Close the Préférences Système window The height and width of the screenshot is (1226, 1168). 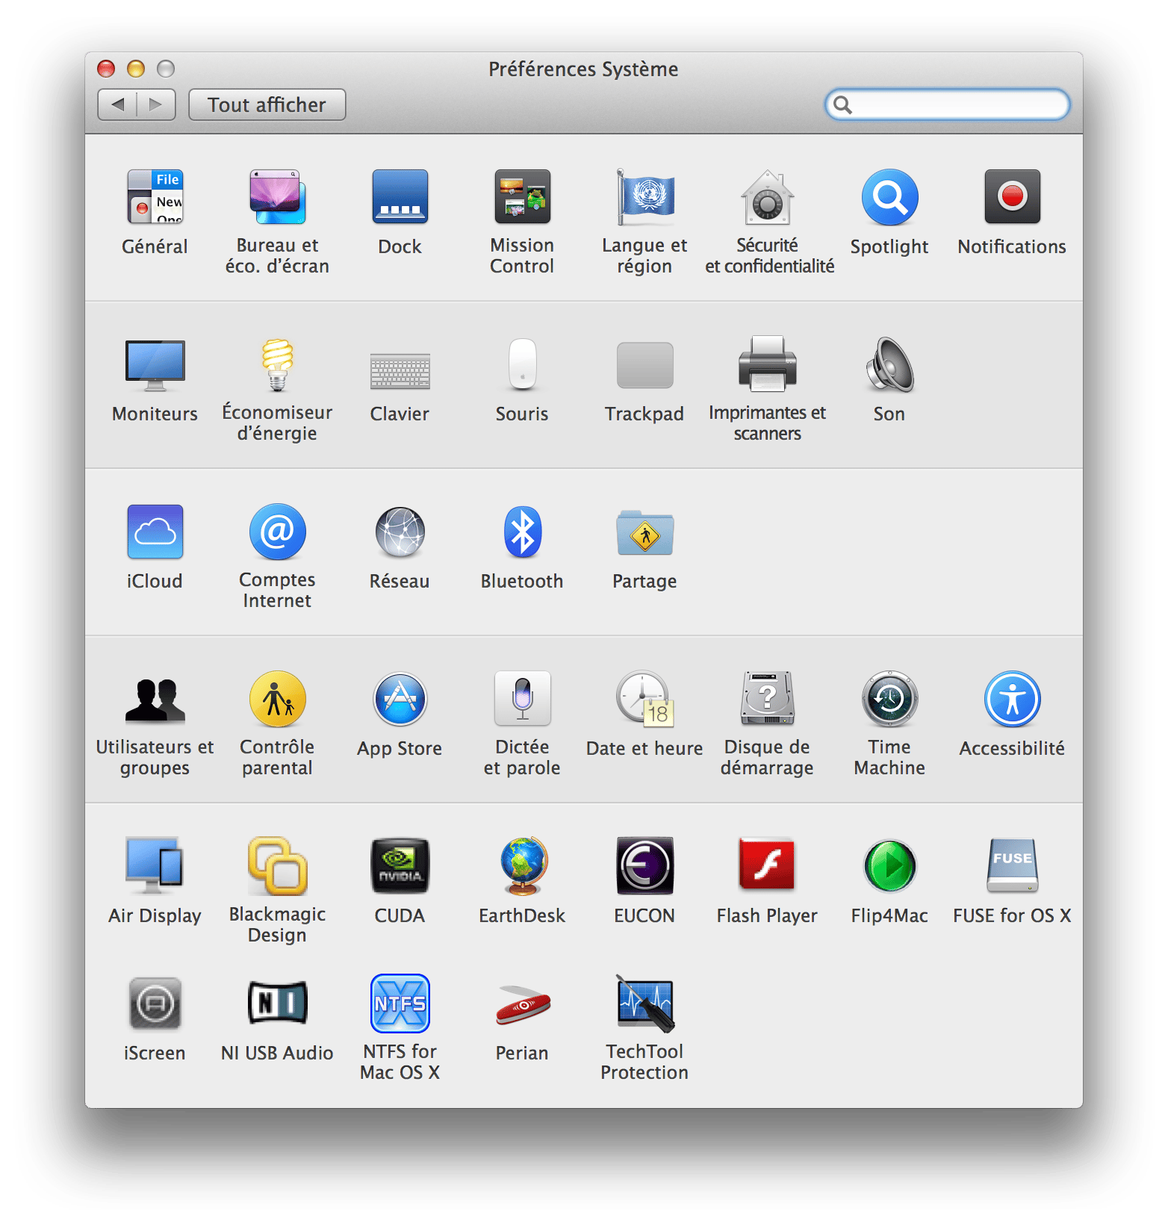(106, 69)
